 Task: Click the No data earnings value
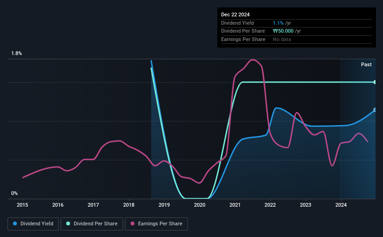[282, 39]
